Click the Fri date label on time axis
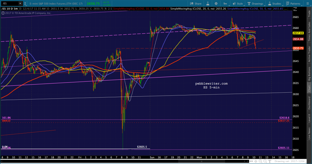This screenshot has width=312, height=164. 80,157
